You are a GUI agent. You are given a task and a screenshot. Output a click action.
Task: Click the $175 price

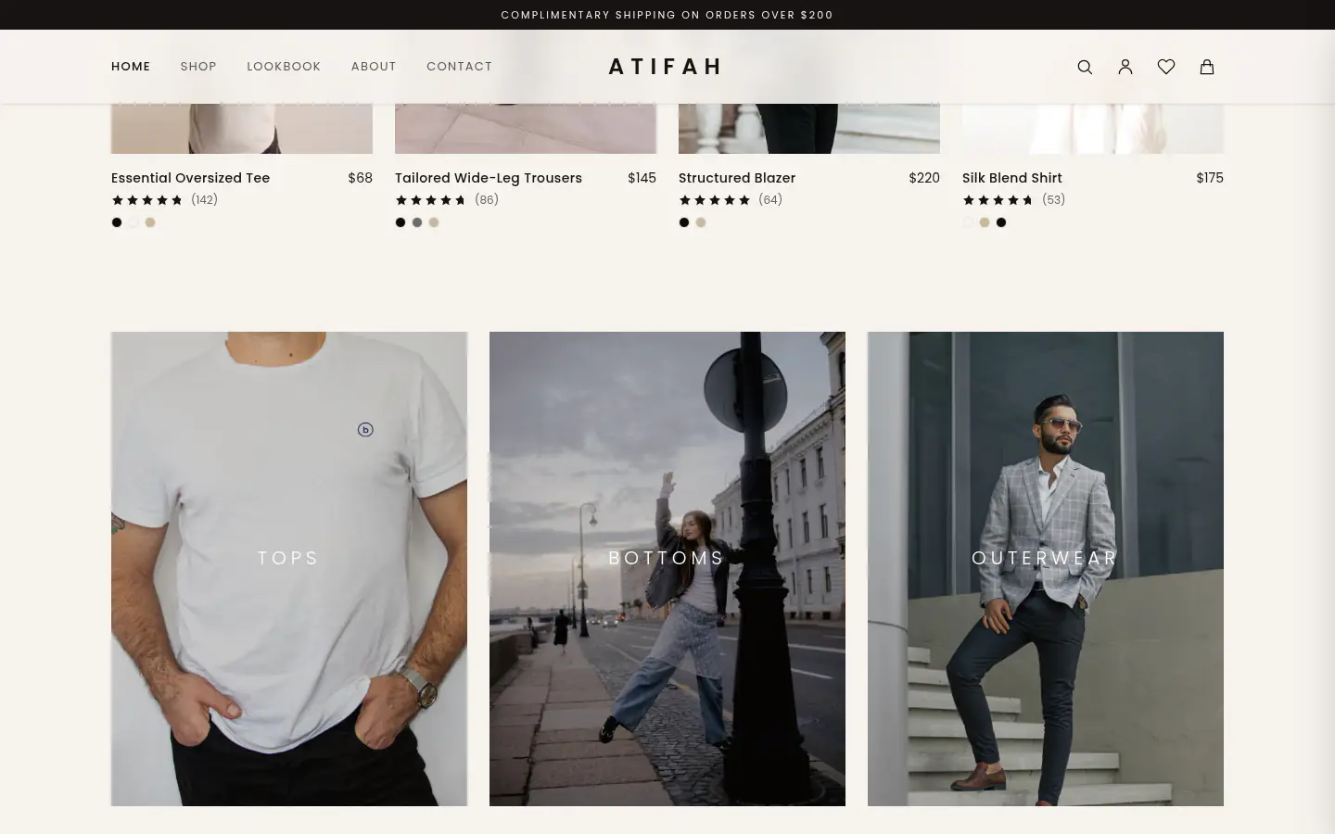1210,178
